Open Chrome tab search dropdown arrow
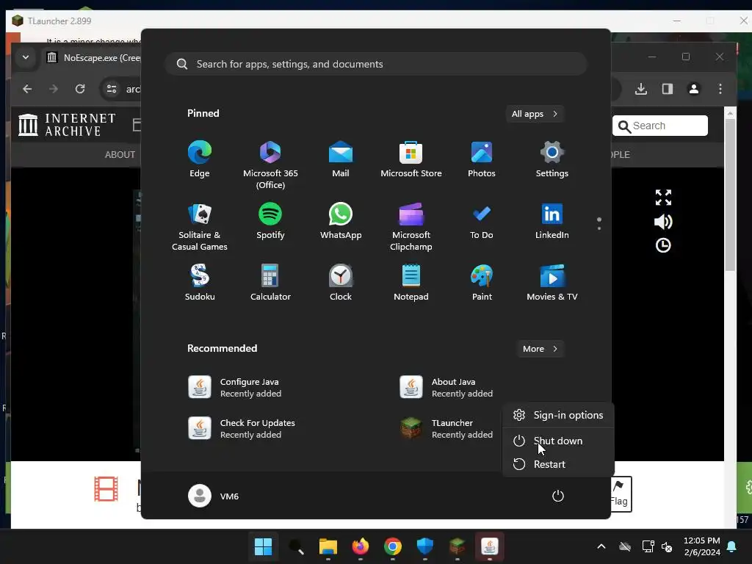This screenshot has height=564, width=752. pos(26,57)
